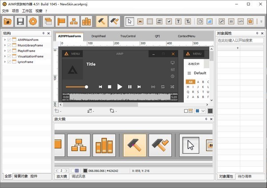This screenshot has width=267, height=188.
Task: Click the orange flag toolbar icon
Action: pyautogui.click(x=61, y=21)
